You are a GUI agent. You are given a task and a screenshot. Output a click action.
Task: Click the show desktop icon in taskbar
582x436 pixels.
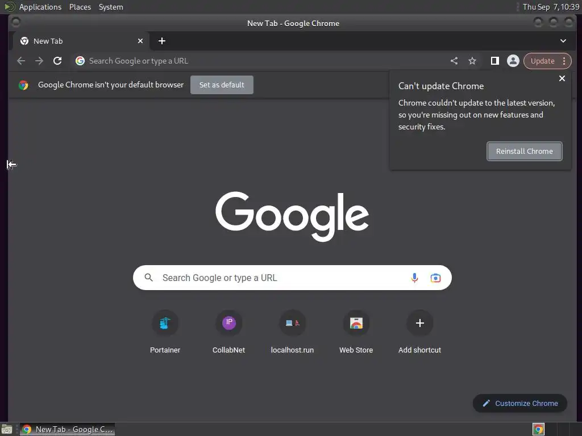click(x=7, y=430)
